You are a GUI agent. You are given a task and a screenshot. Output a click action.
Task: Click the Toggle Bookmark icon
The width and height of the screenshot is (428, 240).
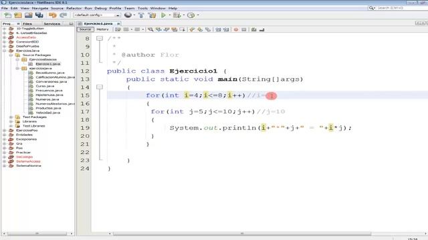tap(208, 29)
